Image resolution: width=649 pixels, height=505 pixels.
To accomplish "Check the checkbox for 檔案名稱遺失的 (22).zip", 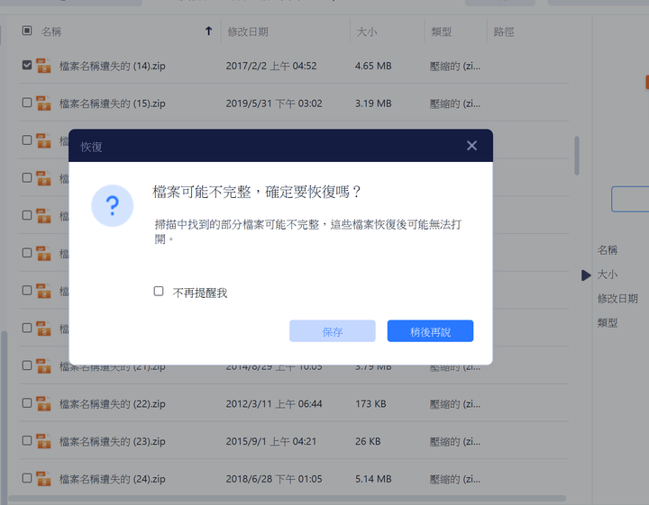I will tap(27, 403).
